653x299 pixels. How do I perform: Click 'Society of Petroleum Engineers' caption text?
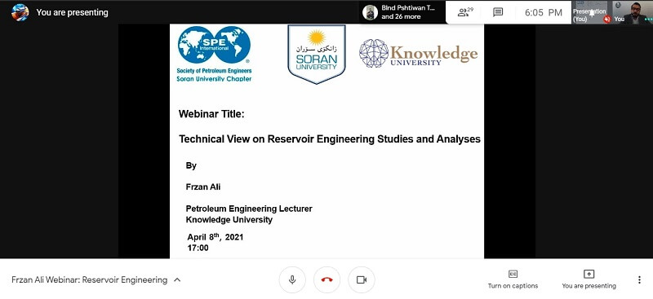pyautogui.click(x=214, y=71)
